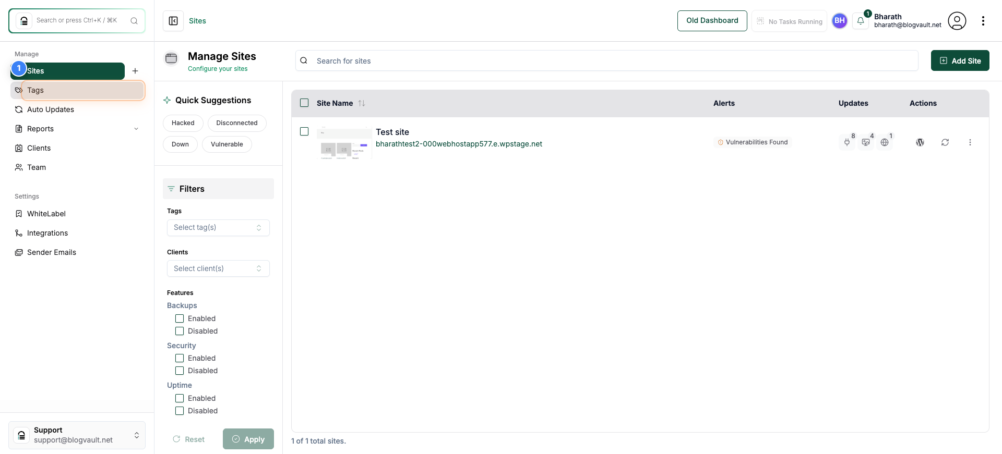Click the Test site name
The height and width of the screenshot is (454, 1002).
(392, 132)
